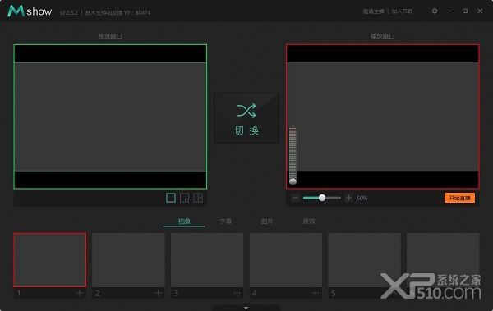The height and width of the screenshot is (311, 493).
Task: Select the single-window layout icon
Action: [171, 198]
